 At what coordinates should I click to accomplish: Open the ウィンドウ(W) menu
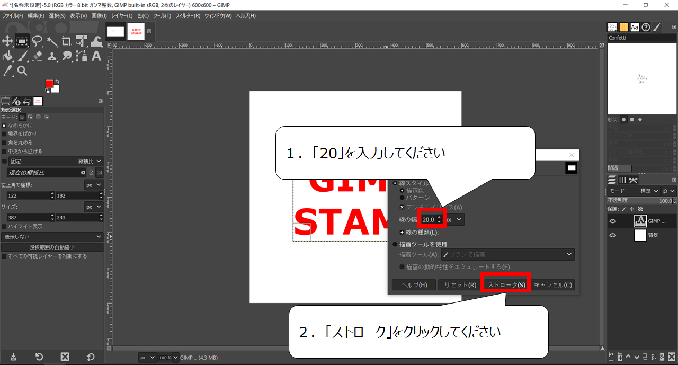218,16
